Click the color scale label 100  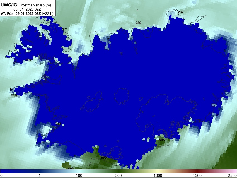79,175
